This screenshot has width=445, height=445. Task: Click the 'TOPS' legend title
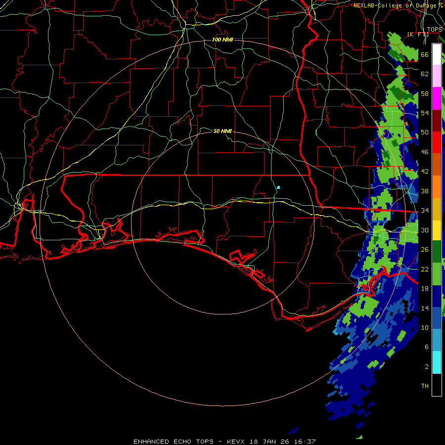point(435,30)
